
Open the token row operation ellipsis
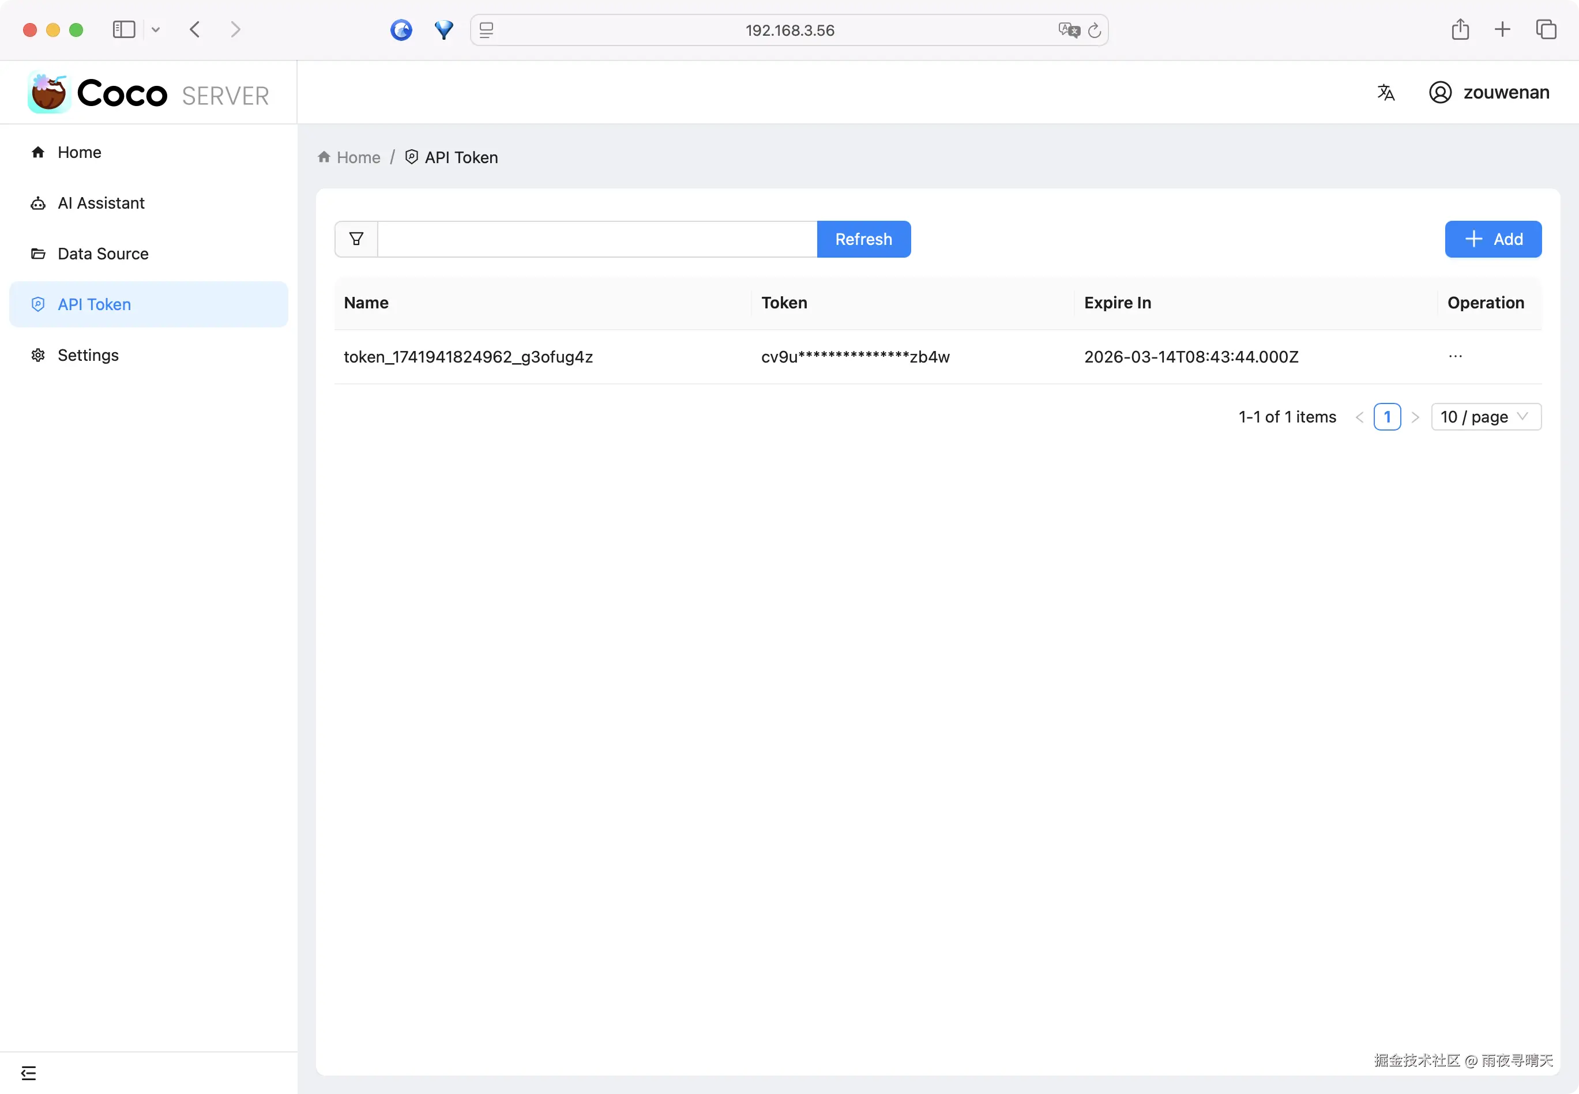(x=1455, y=356)
